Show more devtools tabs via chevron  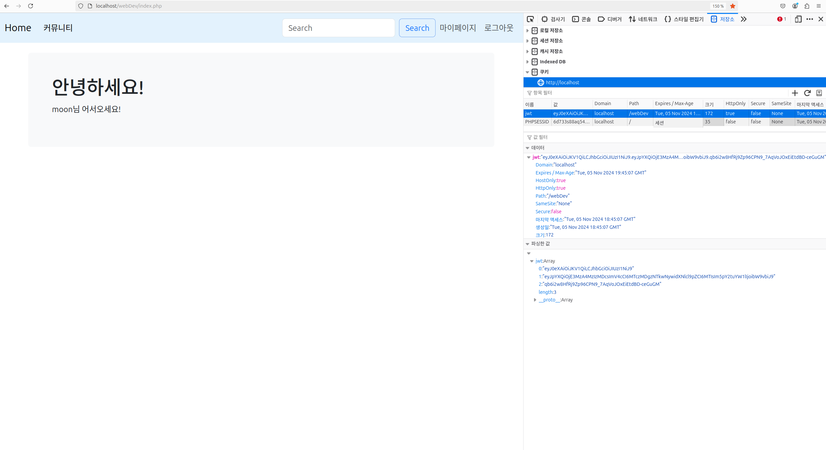click(x=744, y=19)
